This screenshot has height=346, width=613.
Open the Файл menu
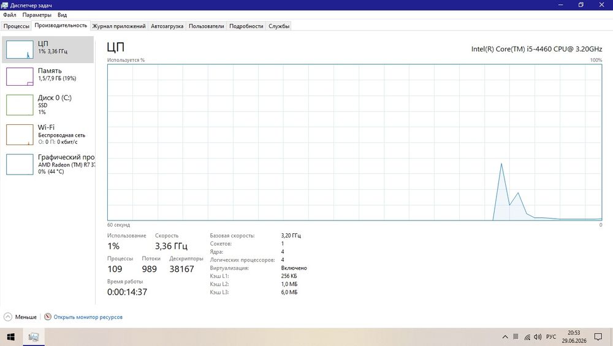coord(10,15)
